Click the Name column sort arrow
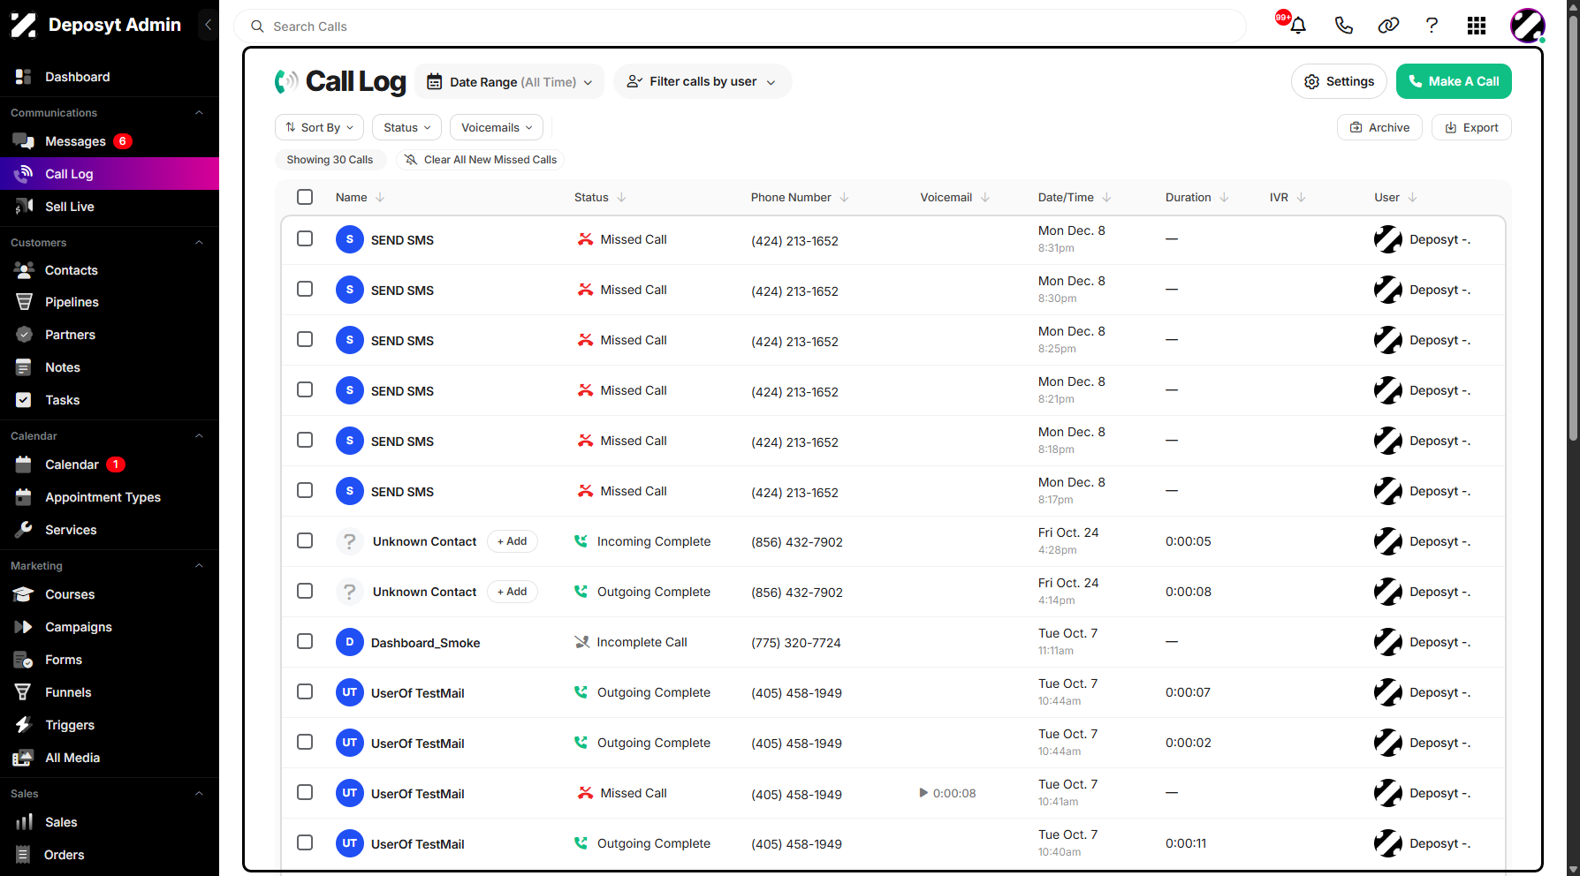 coord(380,198)
